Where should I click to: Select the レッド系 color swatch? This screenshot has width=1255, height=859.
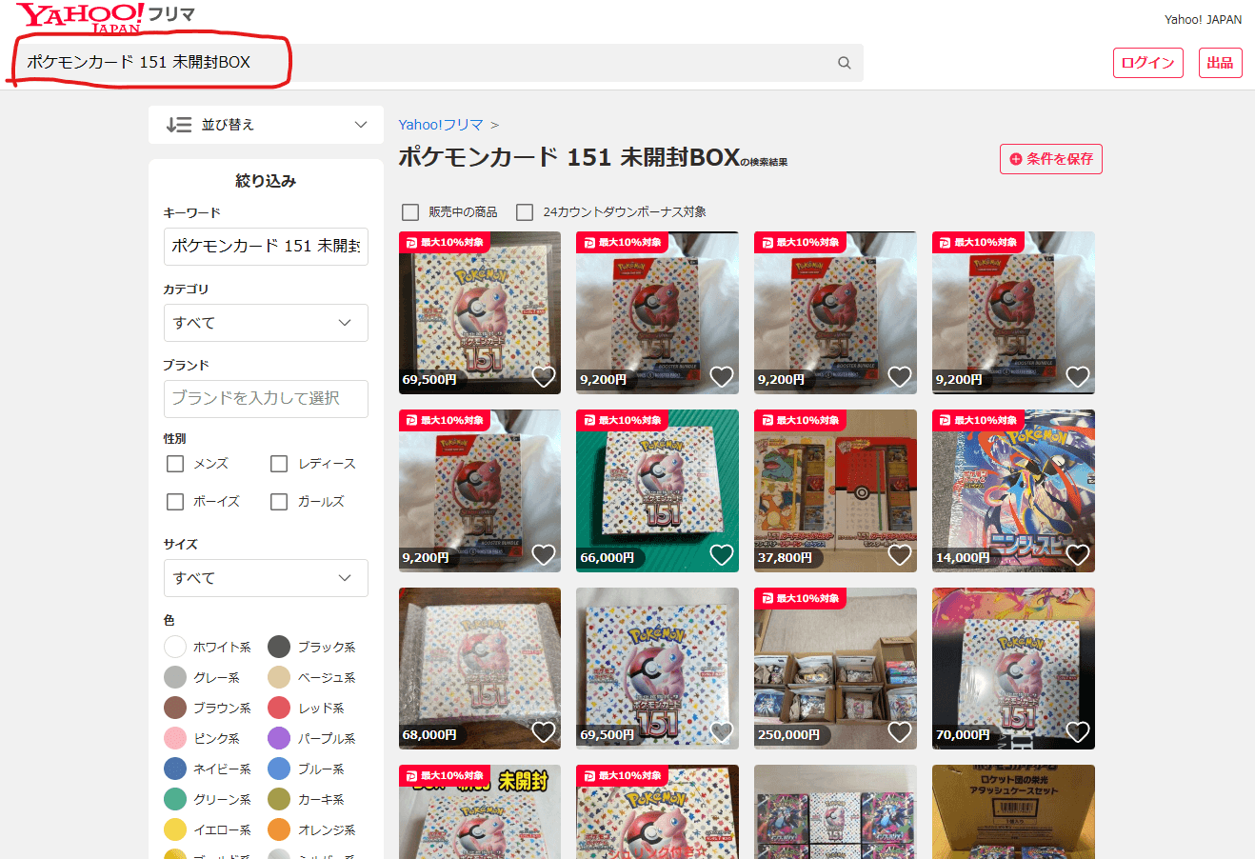(x=279, y=708)
